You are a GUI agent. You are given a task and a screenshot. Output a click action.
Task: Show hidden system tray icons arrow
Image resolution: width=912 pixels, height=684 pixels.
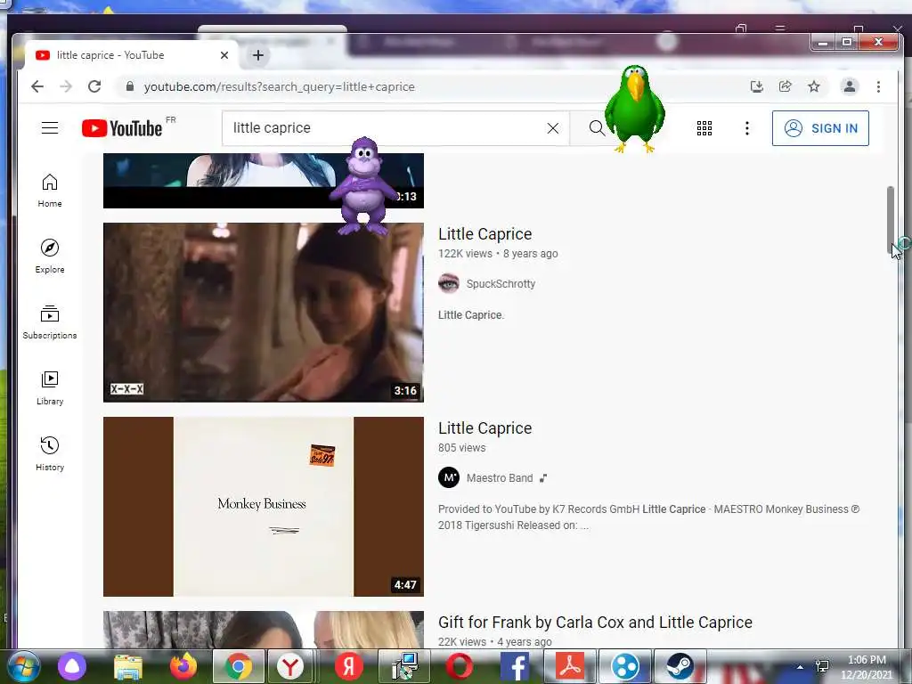point(801,667)
